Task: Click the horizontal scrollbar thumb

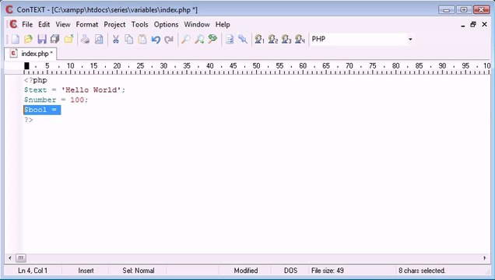Action: point(21,258)
